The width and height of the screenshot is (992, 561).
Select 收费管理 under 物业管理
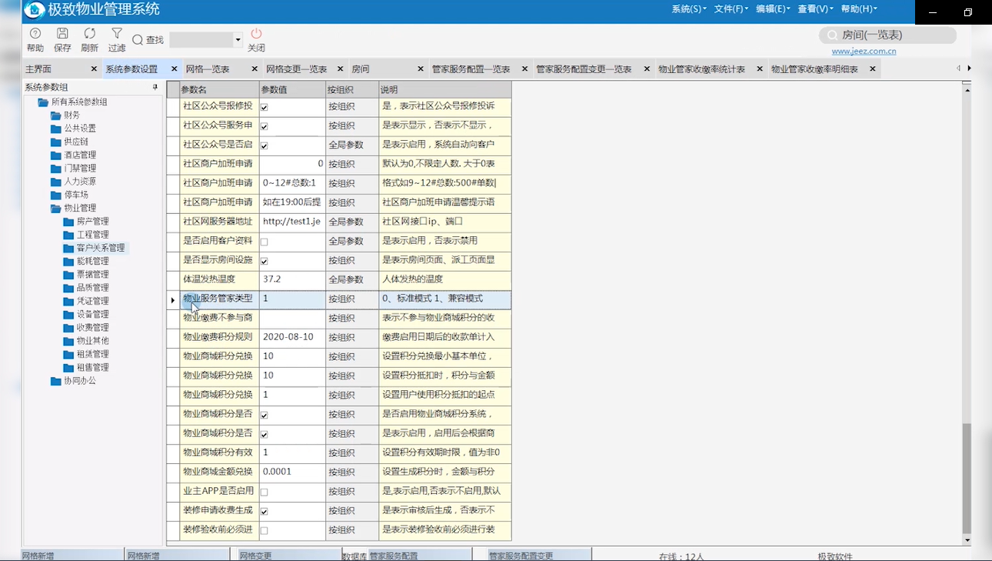(86, 328)
